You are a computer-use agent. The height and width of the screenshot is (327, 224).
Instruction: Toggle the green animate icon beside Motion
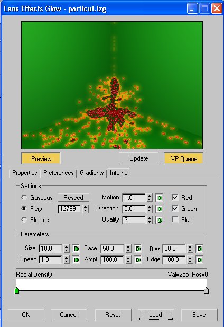click(x=160, y=198)
